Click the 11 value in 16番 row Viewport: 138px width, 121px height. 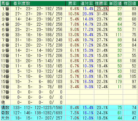pyautogui.click(x=120, y=87)
